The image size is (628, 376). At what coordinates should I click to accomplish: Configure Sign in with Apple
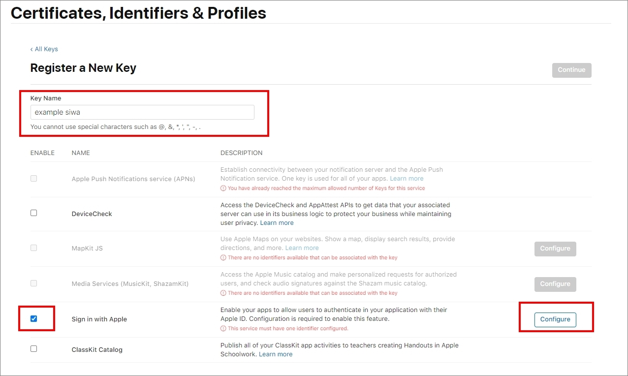point(555,319)
